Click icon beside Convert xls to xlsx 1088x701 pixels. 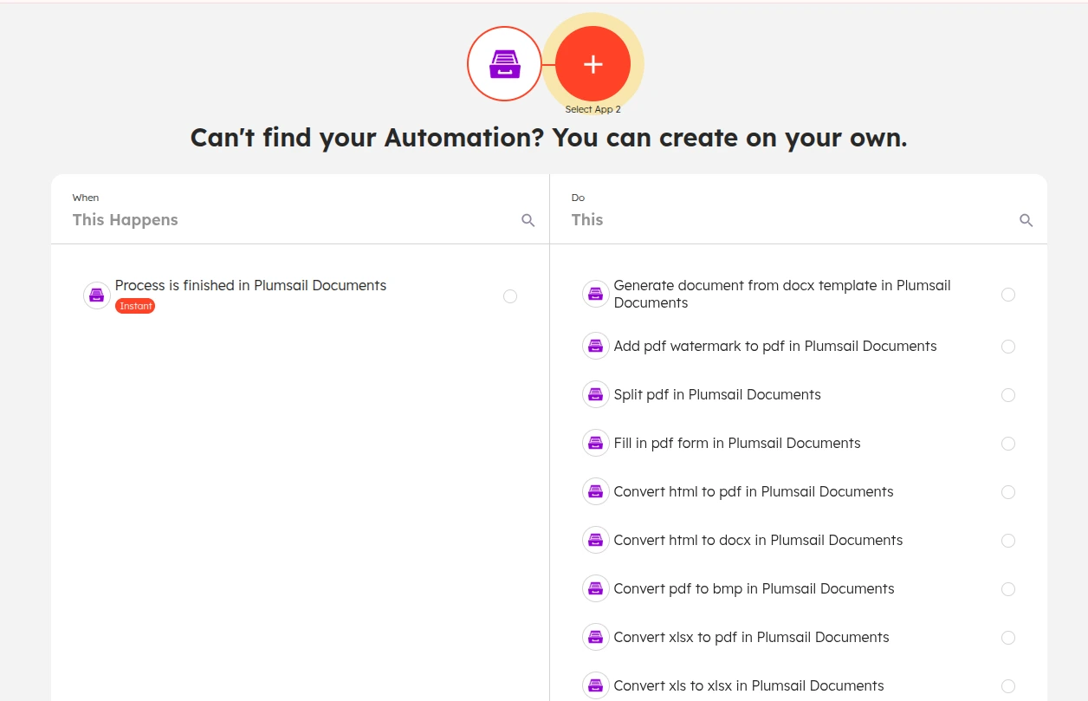pyautogui.click(x=595, y=686)
